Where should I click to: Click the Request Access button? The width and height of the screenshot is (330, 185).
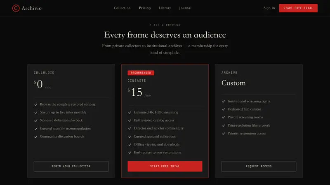click(x=259, y=166)
